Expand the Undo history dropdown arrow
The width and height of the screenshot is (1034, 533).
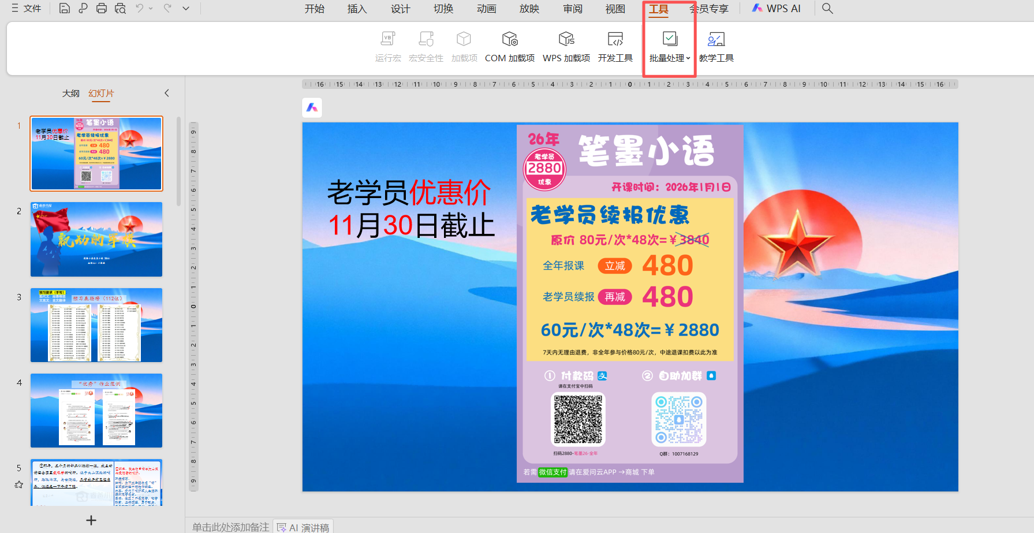pos(151,9)
